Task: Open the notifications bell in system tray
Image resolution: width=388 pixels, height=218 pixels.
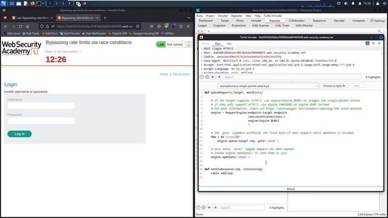Action: 353,4
